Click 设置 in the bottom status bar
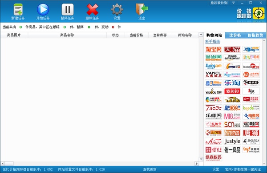Viewport: 267px width, 173px height. [215, 169]
